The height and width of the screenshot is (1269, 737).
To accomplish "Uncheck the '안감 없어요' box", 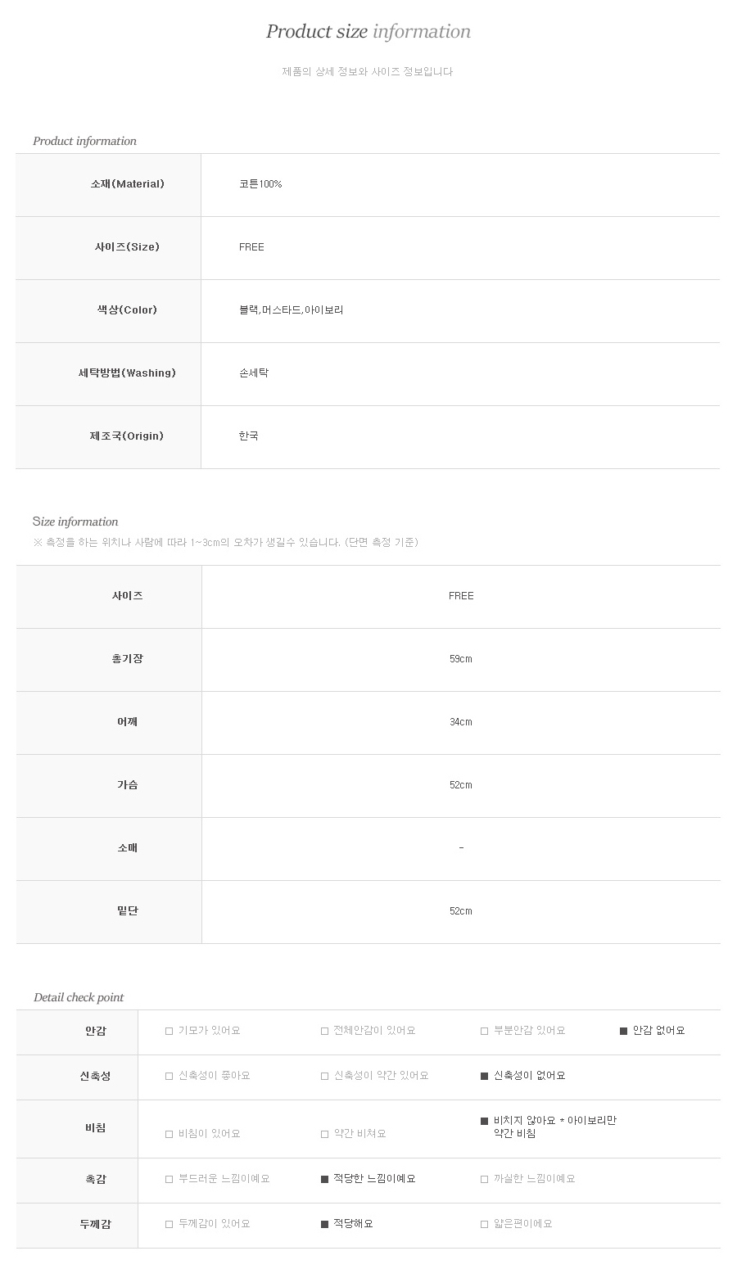I will (624, 1032).
